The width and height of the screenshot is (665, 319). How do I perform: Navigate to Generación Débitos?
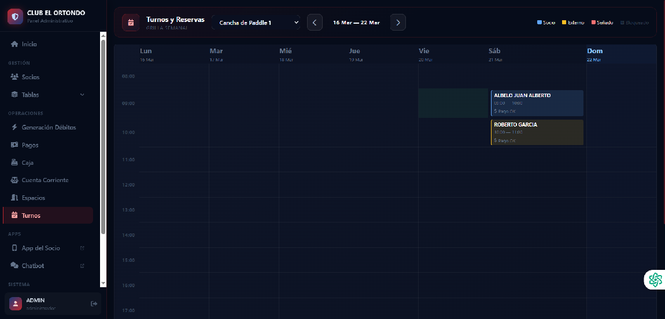49,127
